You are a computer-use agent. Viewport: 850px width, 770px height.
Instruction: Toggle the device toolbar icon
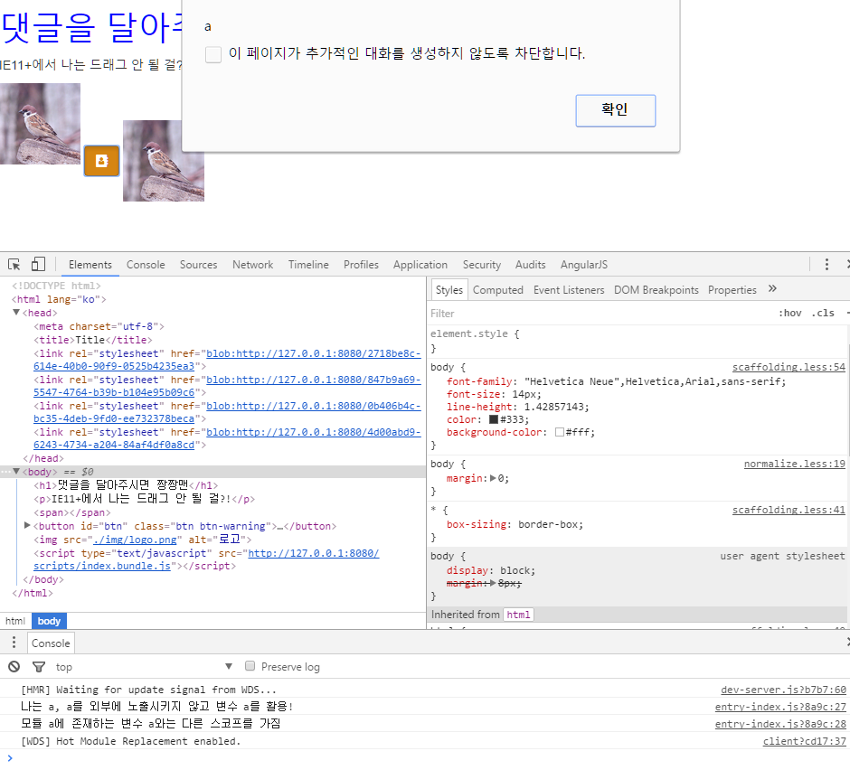click(x=38, y=264)
